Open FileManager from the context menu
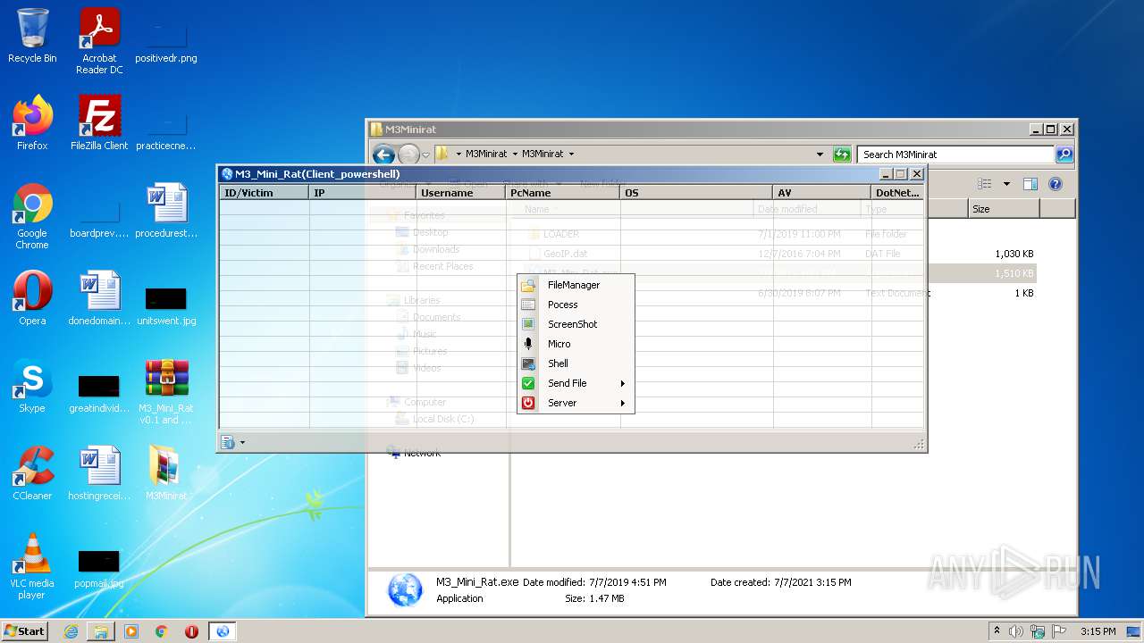The width and height of the screenshot is (1144, 643). tap(576, 285)
